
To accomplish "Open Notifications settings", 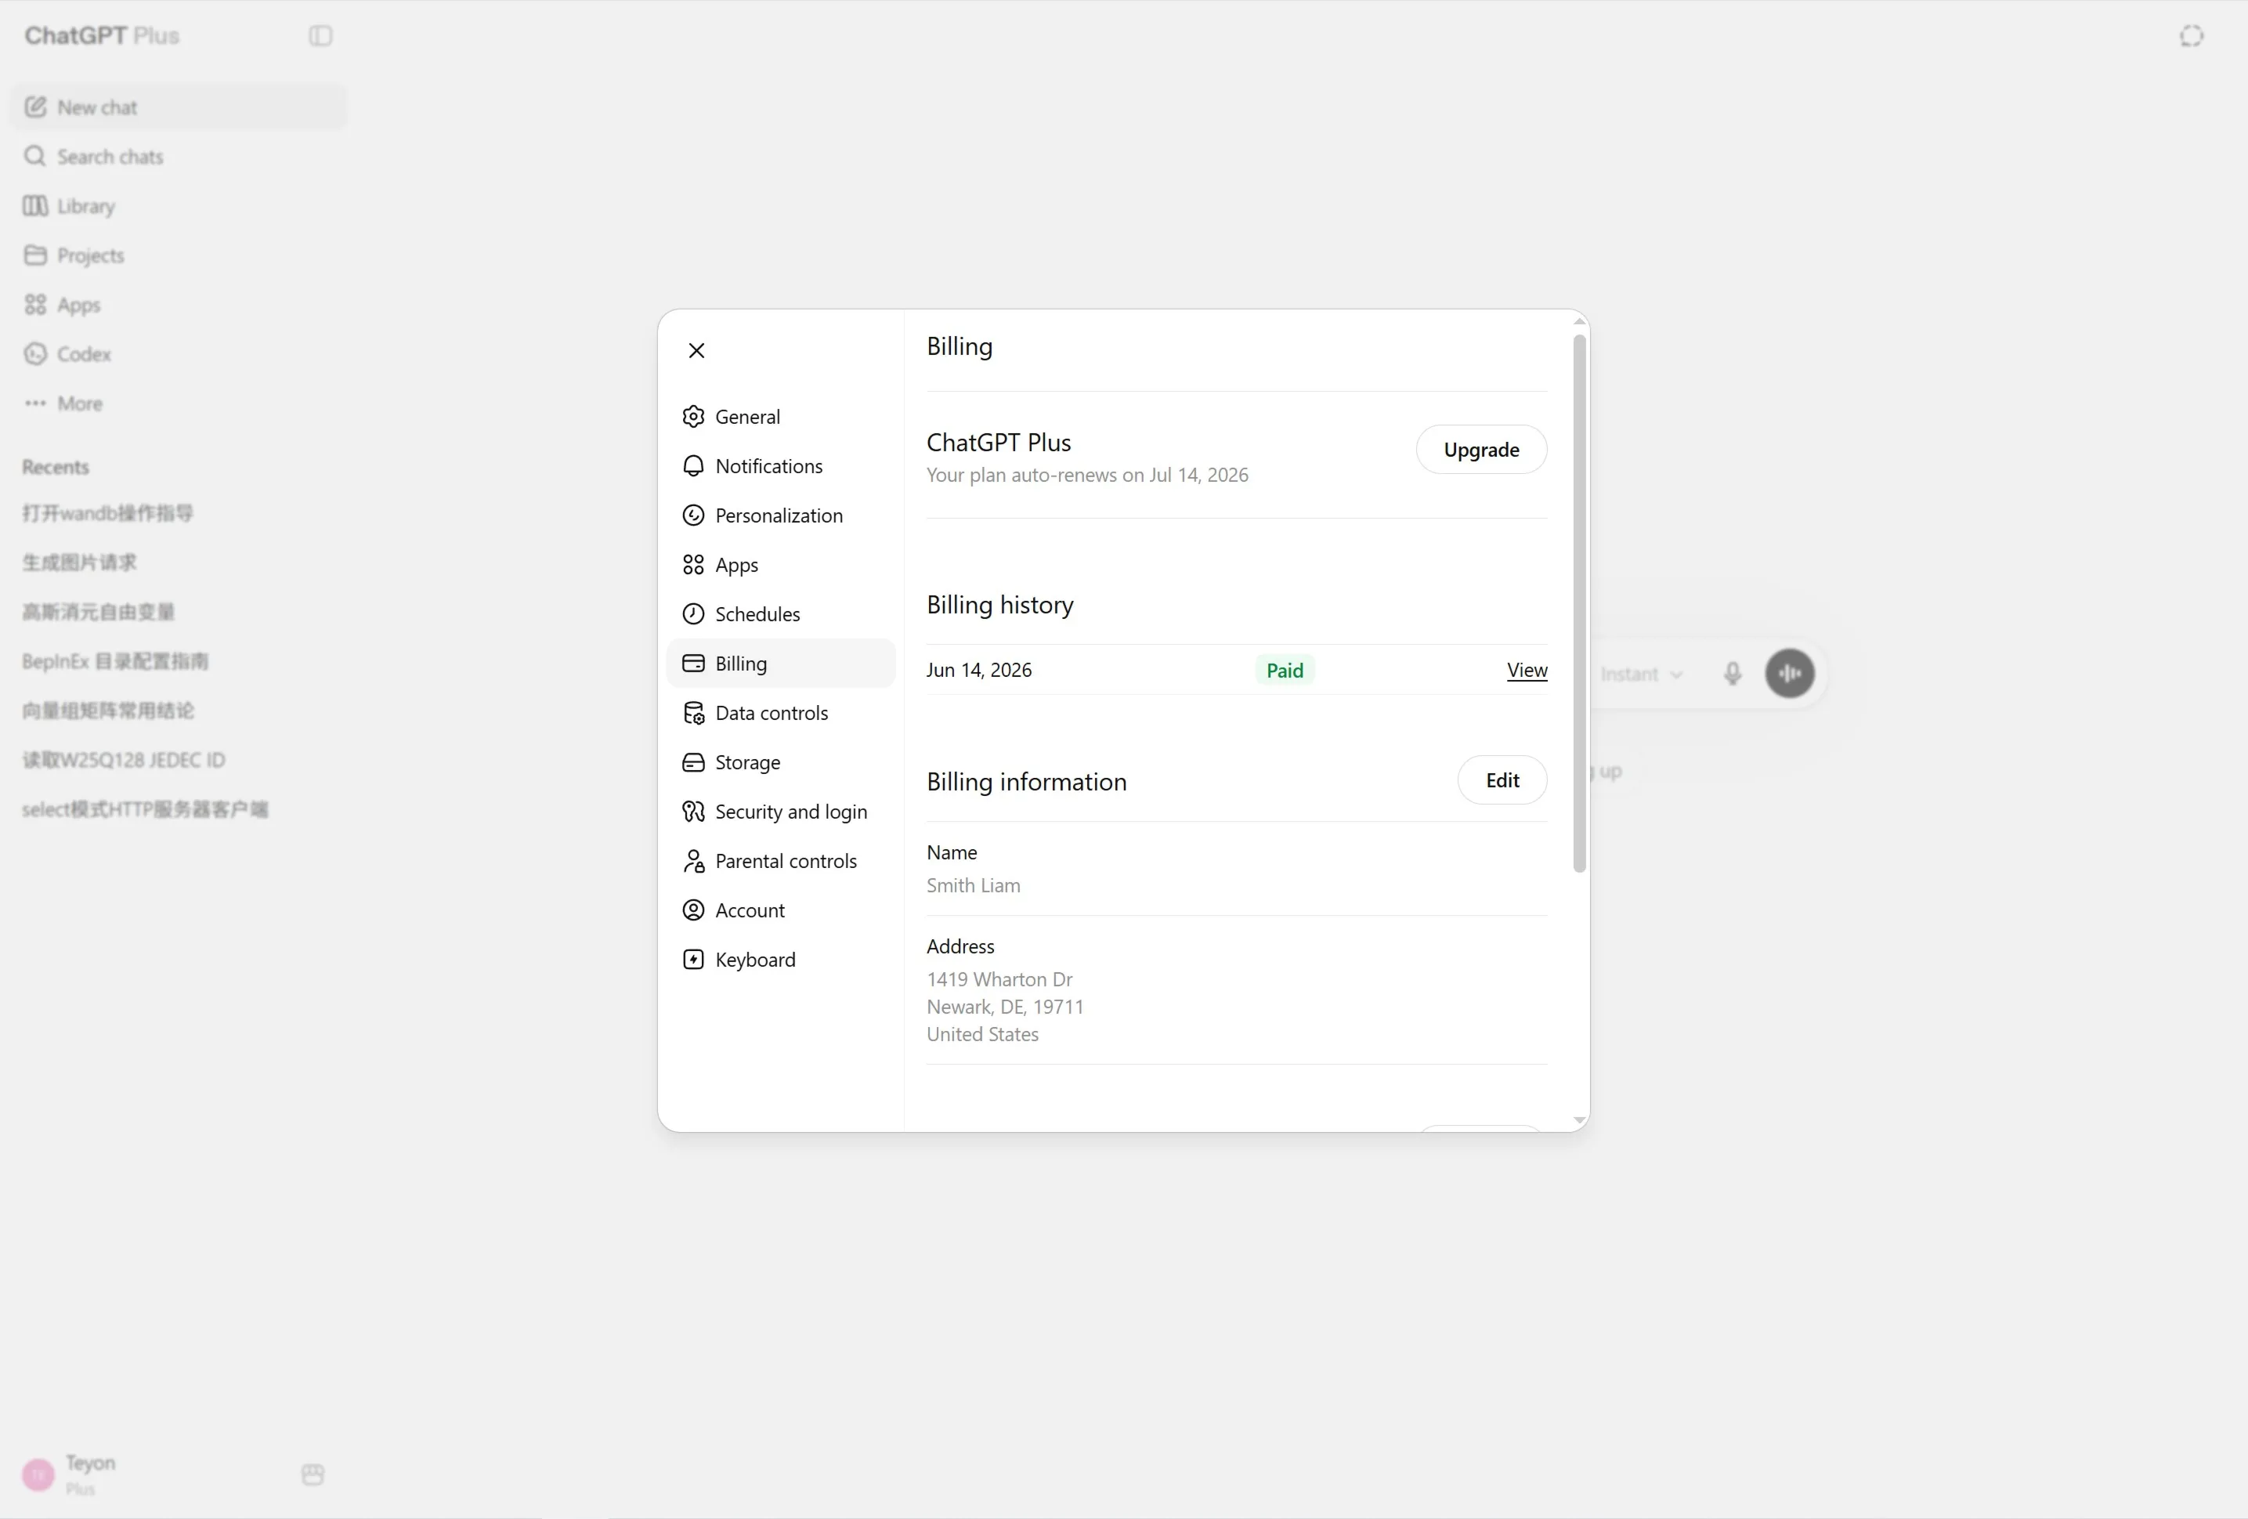I will click(x=781, y=466).
